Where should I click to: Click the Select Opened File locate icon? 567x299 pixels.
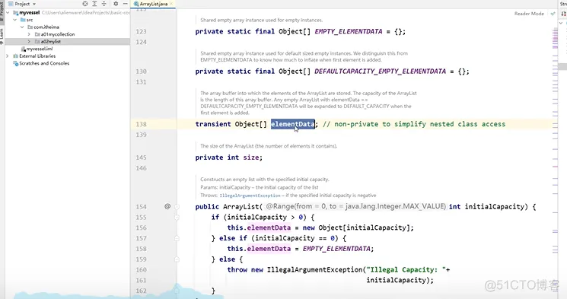click(x=85, y=4)
